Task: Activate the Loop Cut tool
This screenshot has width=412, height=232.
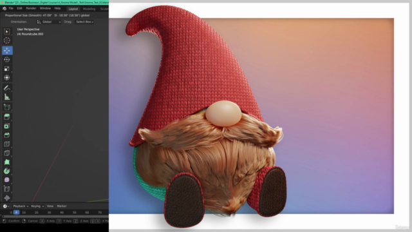Action: [x=7, y=144]
